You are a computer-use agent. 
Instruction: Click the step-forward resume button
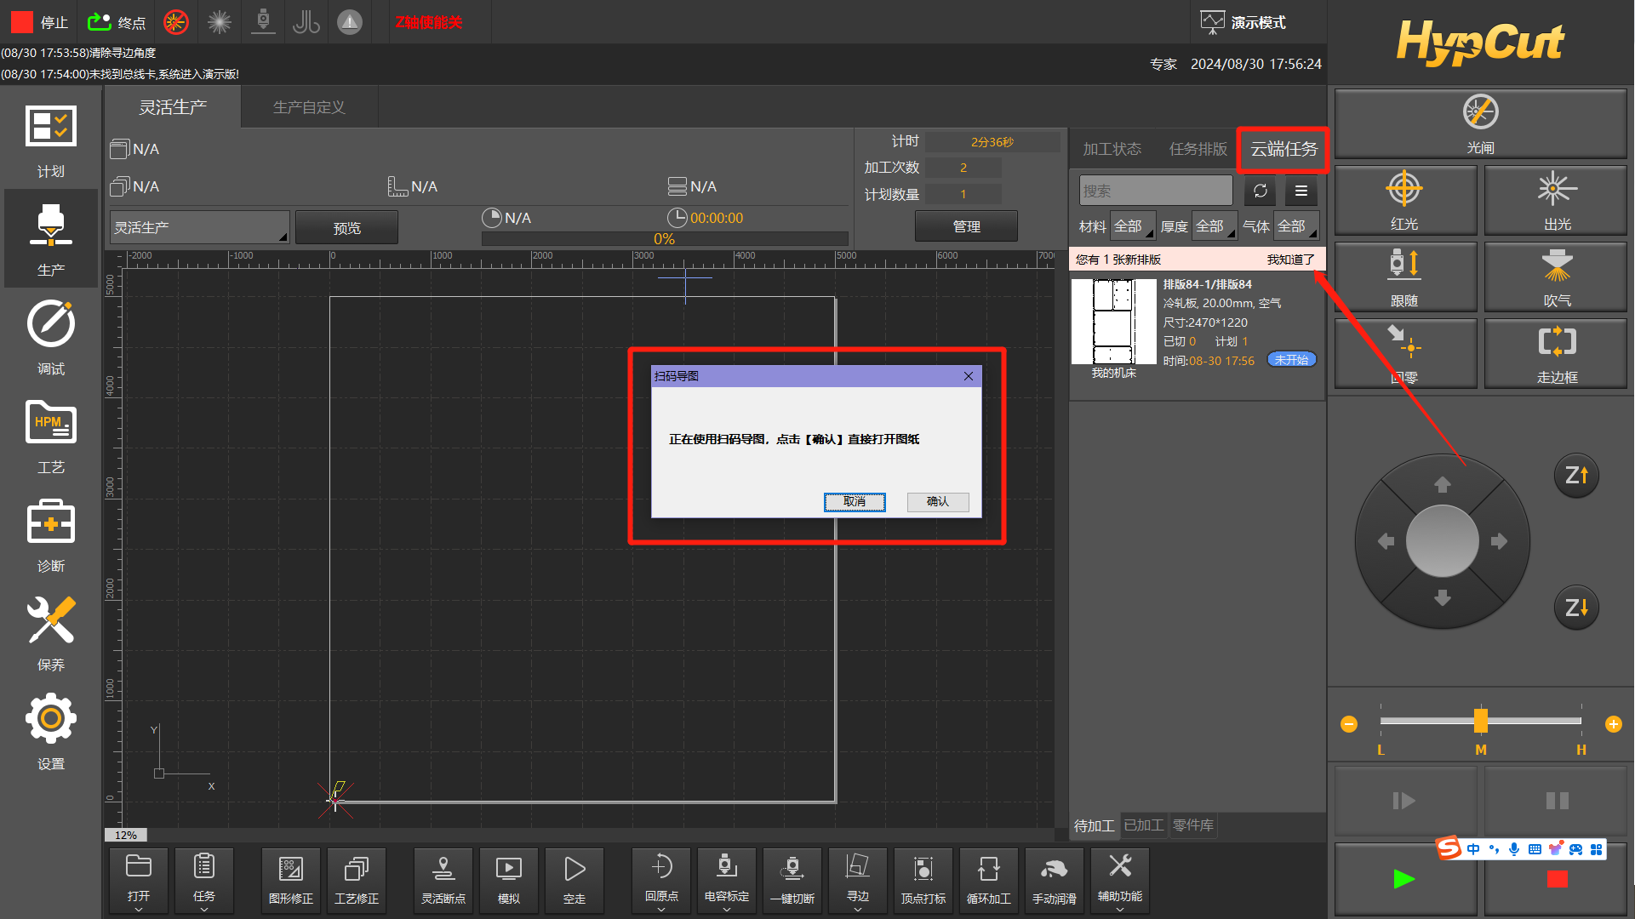pos(1404,801)
